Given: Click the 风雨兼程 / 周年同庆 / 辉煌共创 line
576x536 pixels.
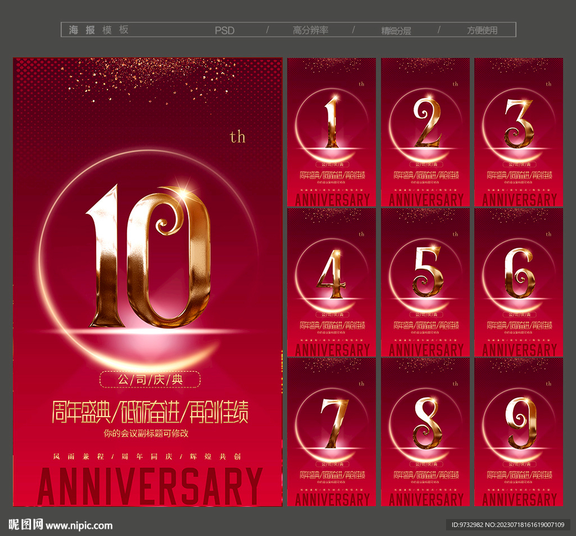Looking at the screenshot, I should click(x=147, y=457).
